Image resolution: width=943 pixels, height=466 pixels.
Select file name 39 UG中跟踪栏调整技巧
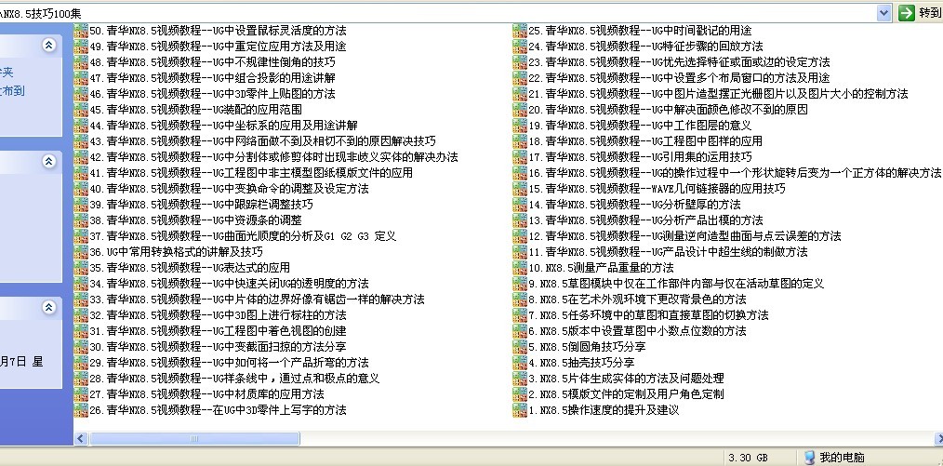201,205
